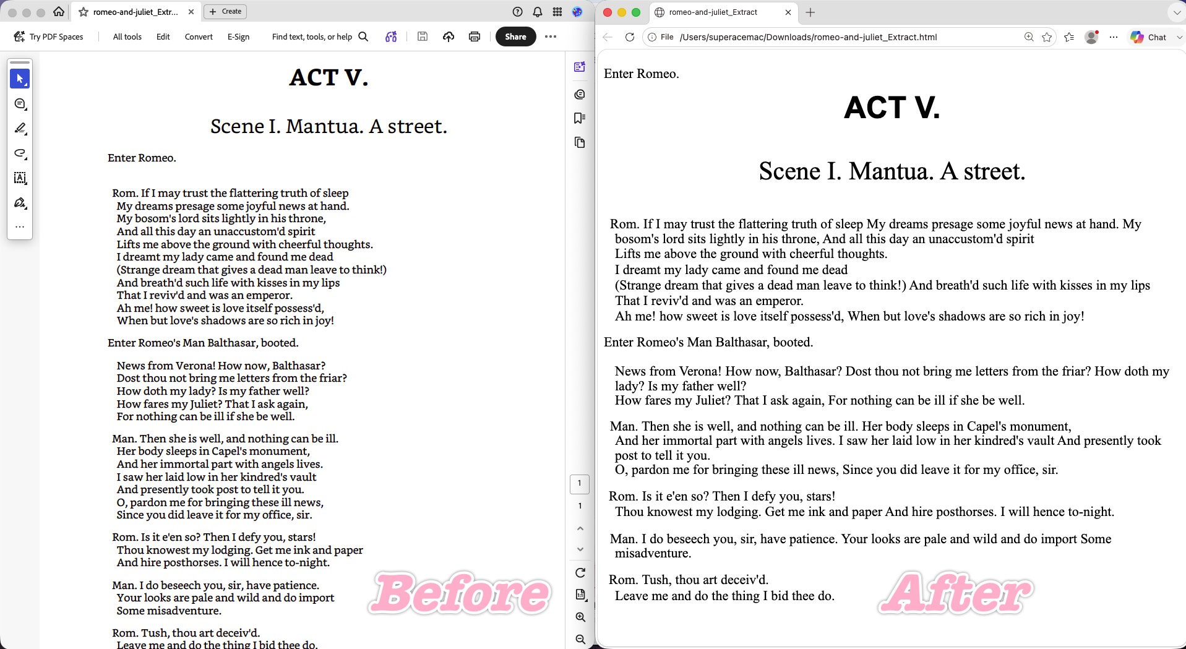The width and height of the screenshot is (1186, 649).
Task: Go to previous page arrow
Action: [580, 528]
